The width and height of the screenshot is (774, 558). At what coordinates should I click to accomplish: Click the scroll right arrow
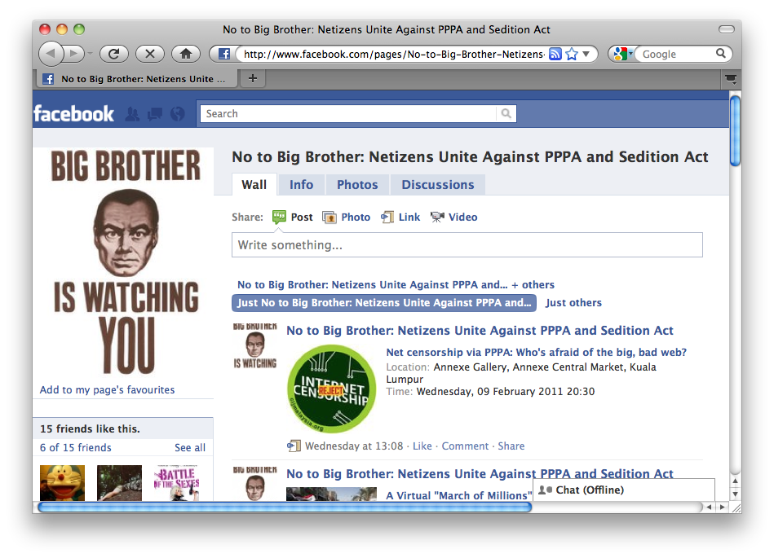pos(722,507)
